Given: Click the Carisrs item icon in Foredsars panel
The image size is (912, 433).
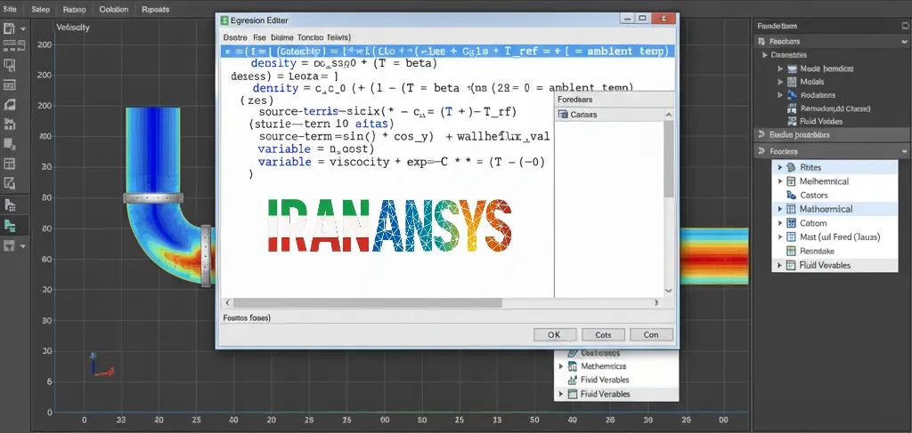Looking at the screenshot, I should click(x=563, y=115).
